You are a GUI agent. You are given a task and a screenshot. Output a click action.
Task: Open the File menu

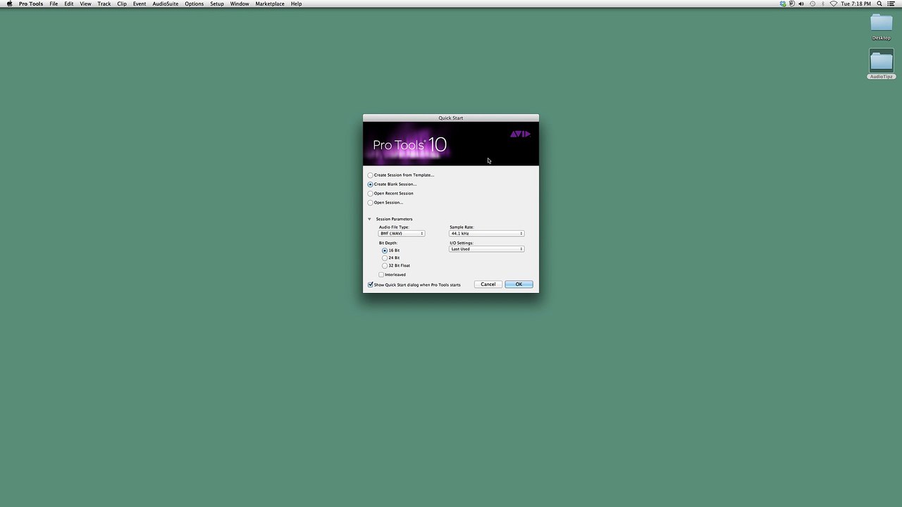54,4
